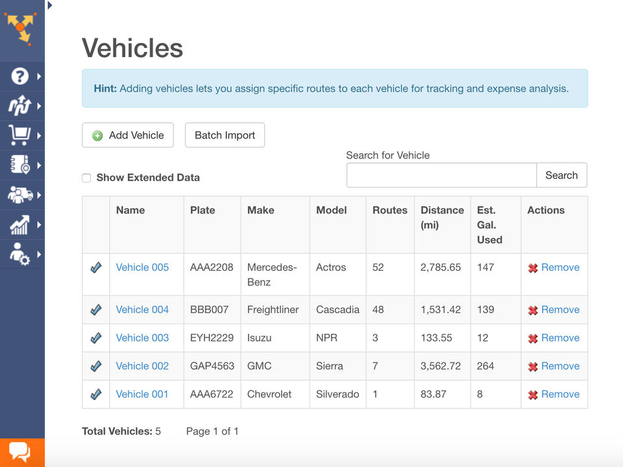Image resolution: width=623 pixels, height=467 pixels.
Task: Open Batch Import
Action: coord(225,135)
